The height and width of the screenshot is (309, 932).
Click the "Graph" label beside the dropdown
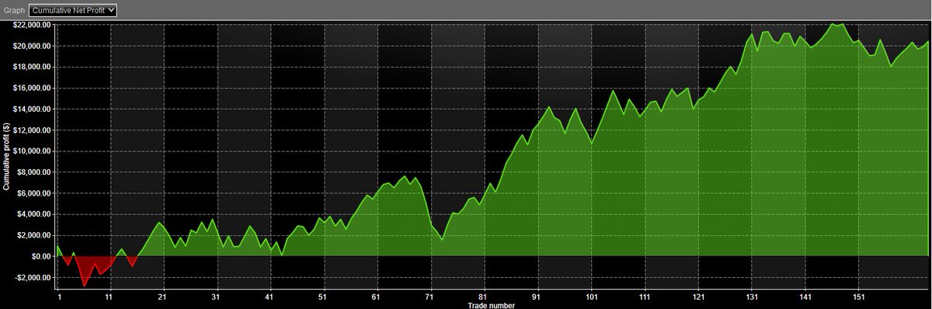coord(13,10)
